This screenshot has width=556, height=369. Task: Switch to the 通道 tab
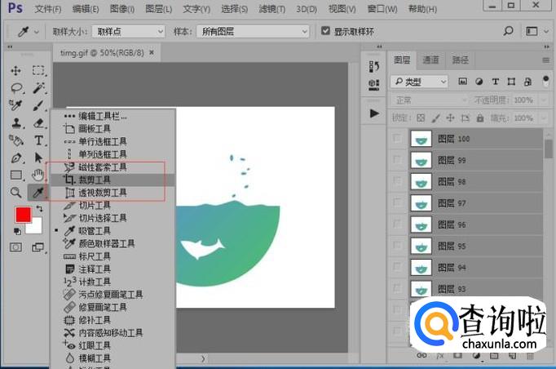point(430,60)
